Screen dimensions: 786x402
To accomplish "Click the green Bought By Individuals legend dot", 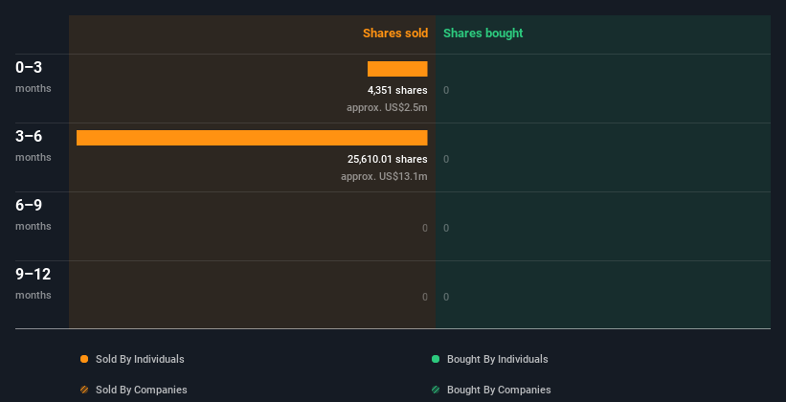I will (x=436, y=359).
